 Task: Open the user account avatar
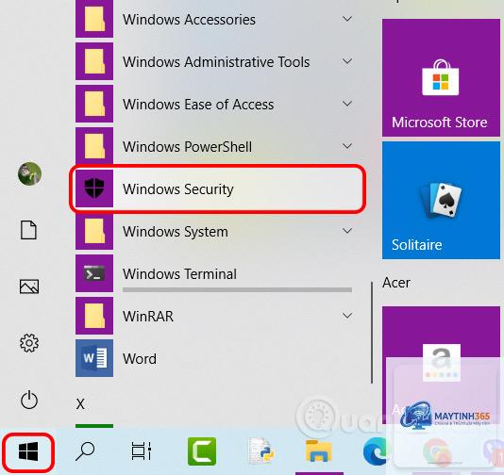tap(29, 173)
